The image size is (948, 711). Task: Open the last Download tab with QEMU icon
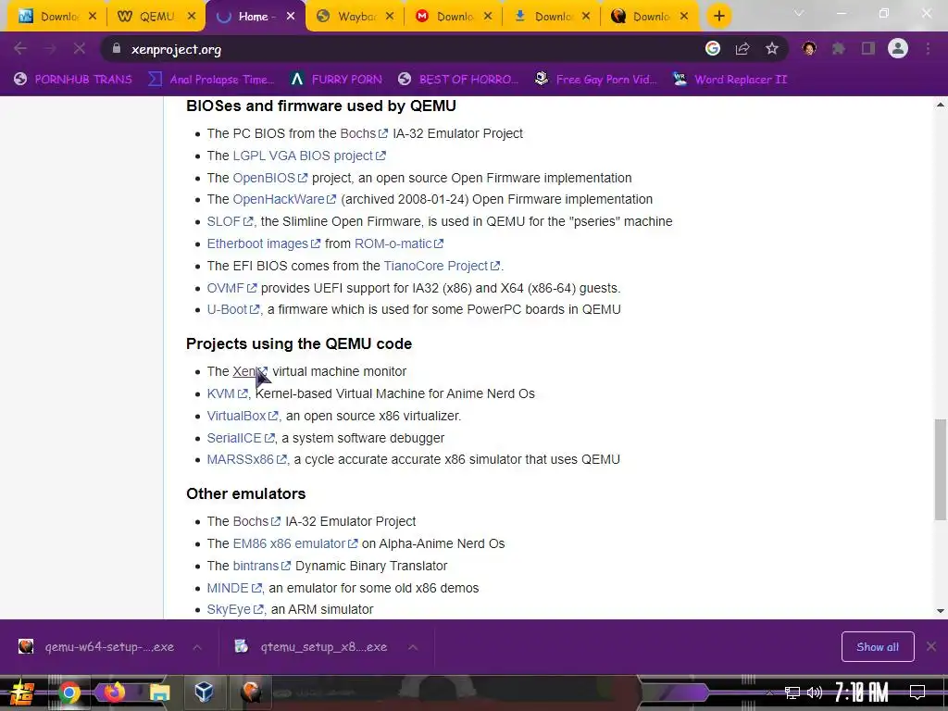[647, 17]
